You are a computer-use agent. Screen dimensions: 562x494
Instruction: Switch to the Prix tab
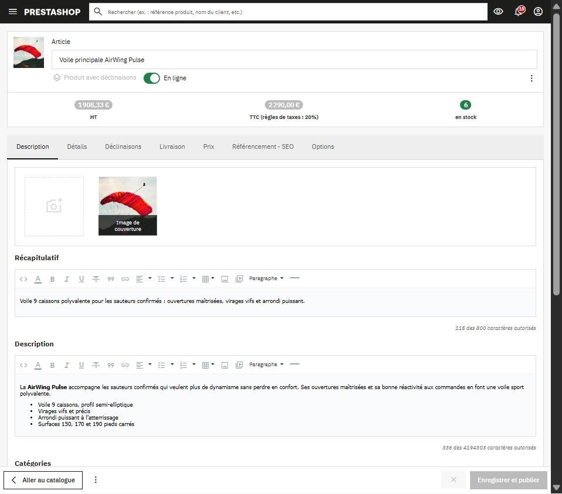coord(209,147)
